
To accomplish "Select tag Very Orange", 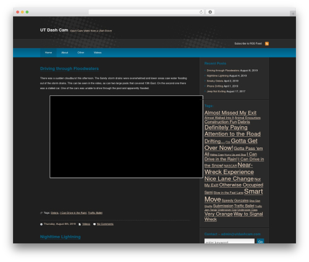I will (218, 214).
